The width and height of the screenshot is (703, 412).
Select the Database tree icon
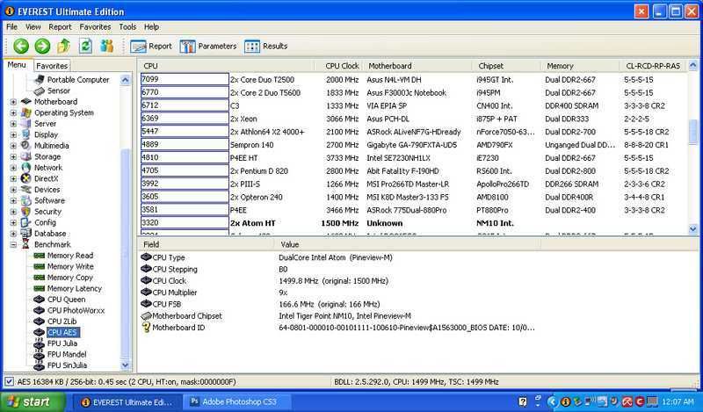26,234
